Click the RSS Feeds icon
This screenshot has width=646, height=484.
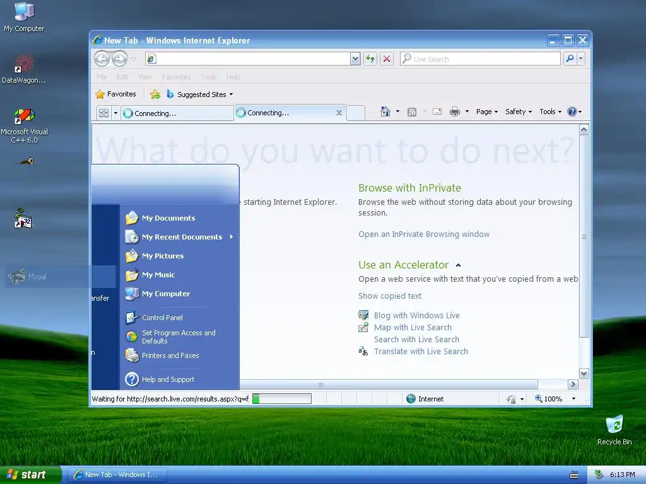[x=411, y=112]
